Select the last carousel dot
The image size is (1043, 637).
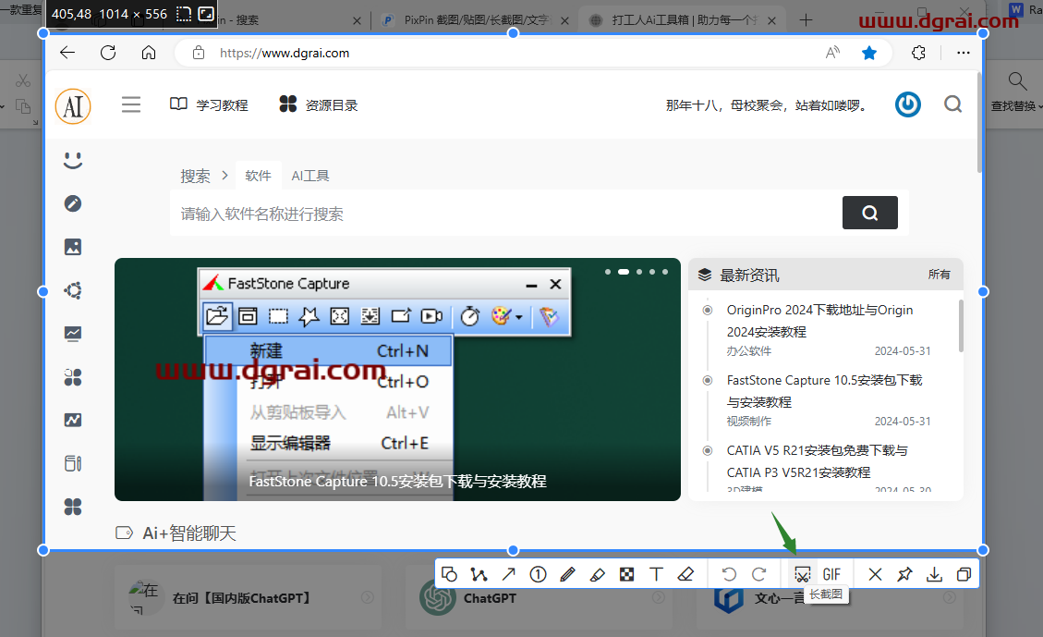click(665, 272)
